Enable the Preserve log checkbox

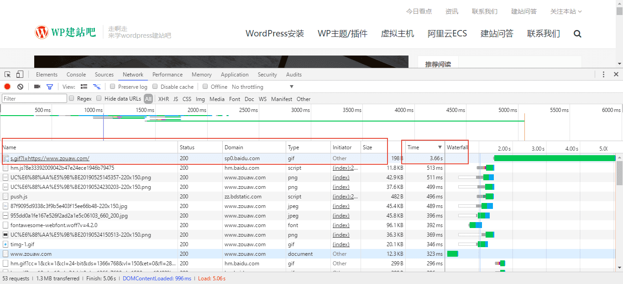click(113, 86)
